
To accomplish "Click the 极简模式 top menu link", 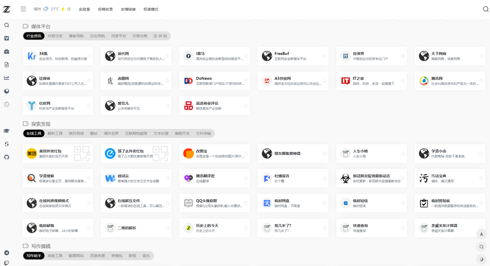I will tap(151, 9).
